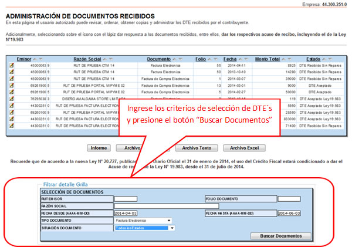Click the Razón Social column header link
This screenshot has height=247, width=352.
pyautogui.click(x=87, y=59)
